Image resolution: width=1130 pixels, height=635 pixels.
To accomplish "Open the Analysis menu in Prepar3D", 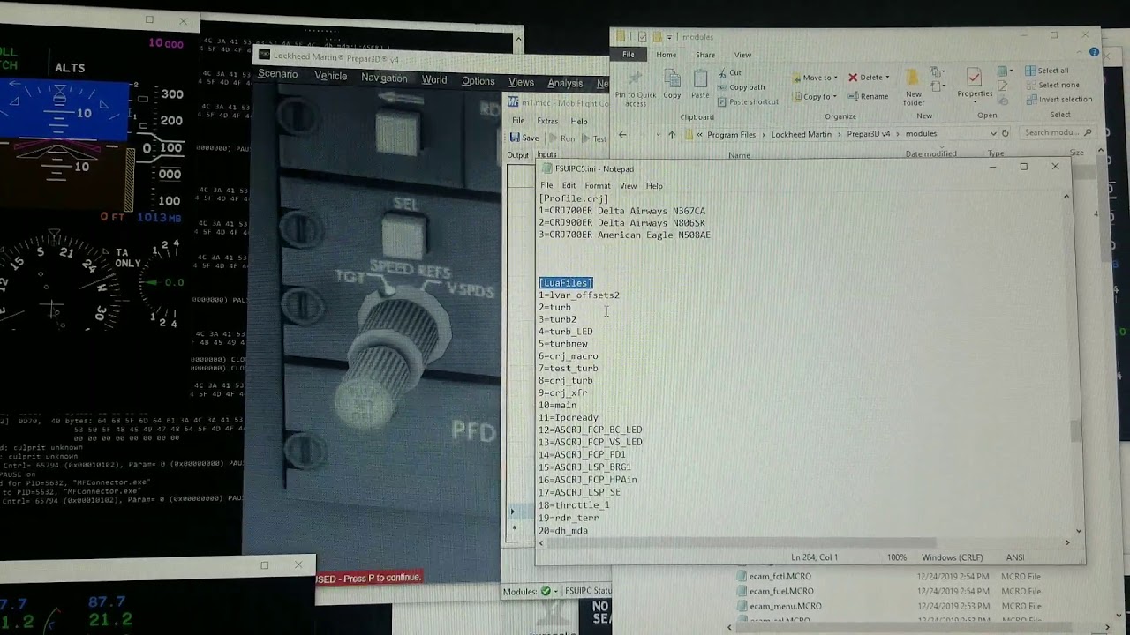I will (x=565, y=83).
